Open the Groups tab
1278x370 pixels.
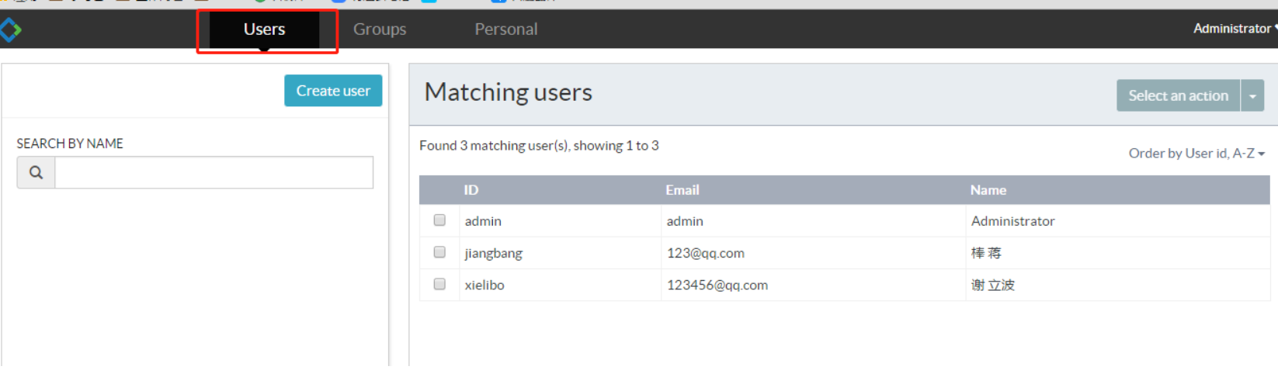380,29
